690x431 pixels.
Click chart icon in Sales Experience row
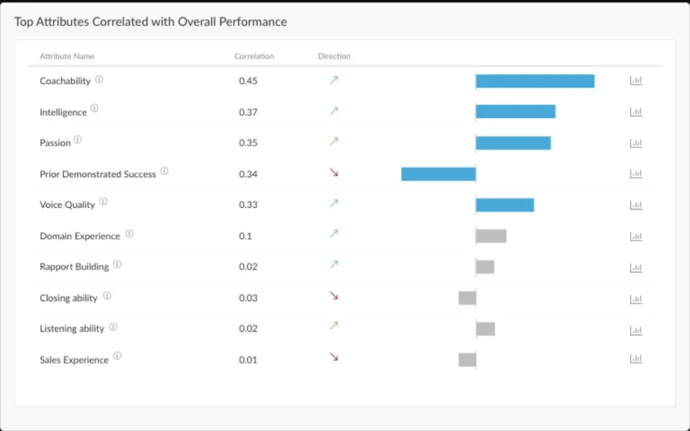636,359
